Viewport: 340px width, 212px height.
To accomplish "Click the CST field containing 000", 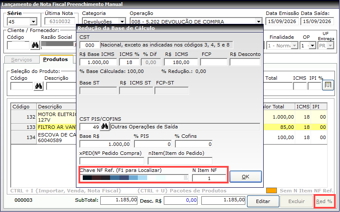I will point(90,45).
